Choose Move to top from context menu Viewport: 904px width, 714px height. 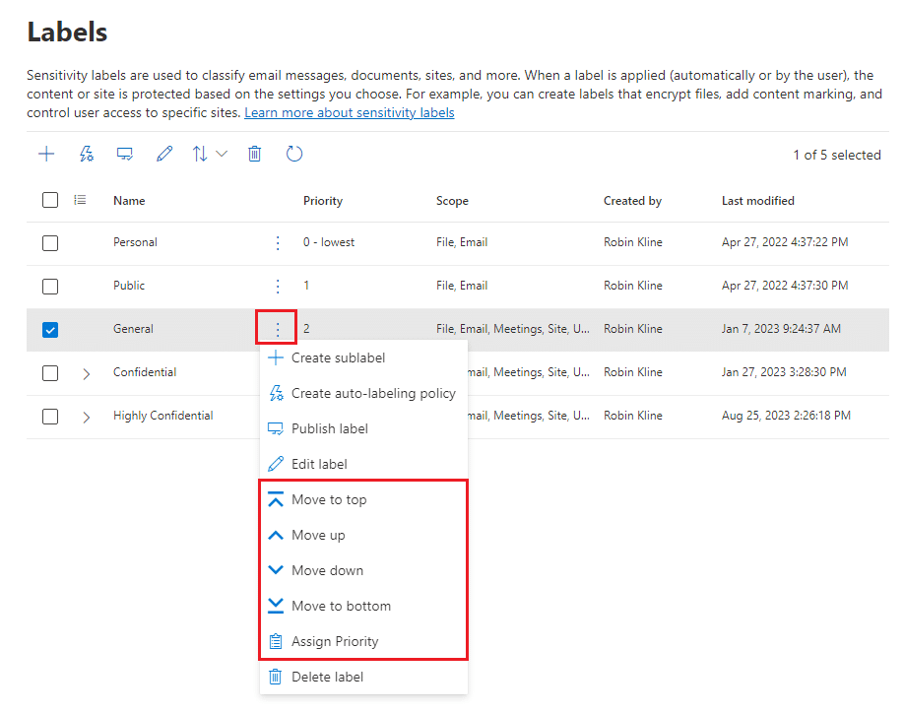[329, 500]
